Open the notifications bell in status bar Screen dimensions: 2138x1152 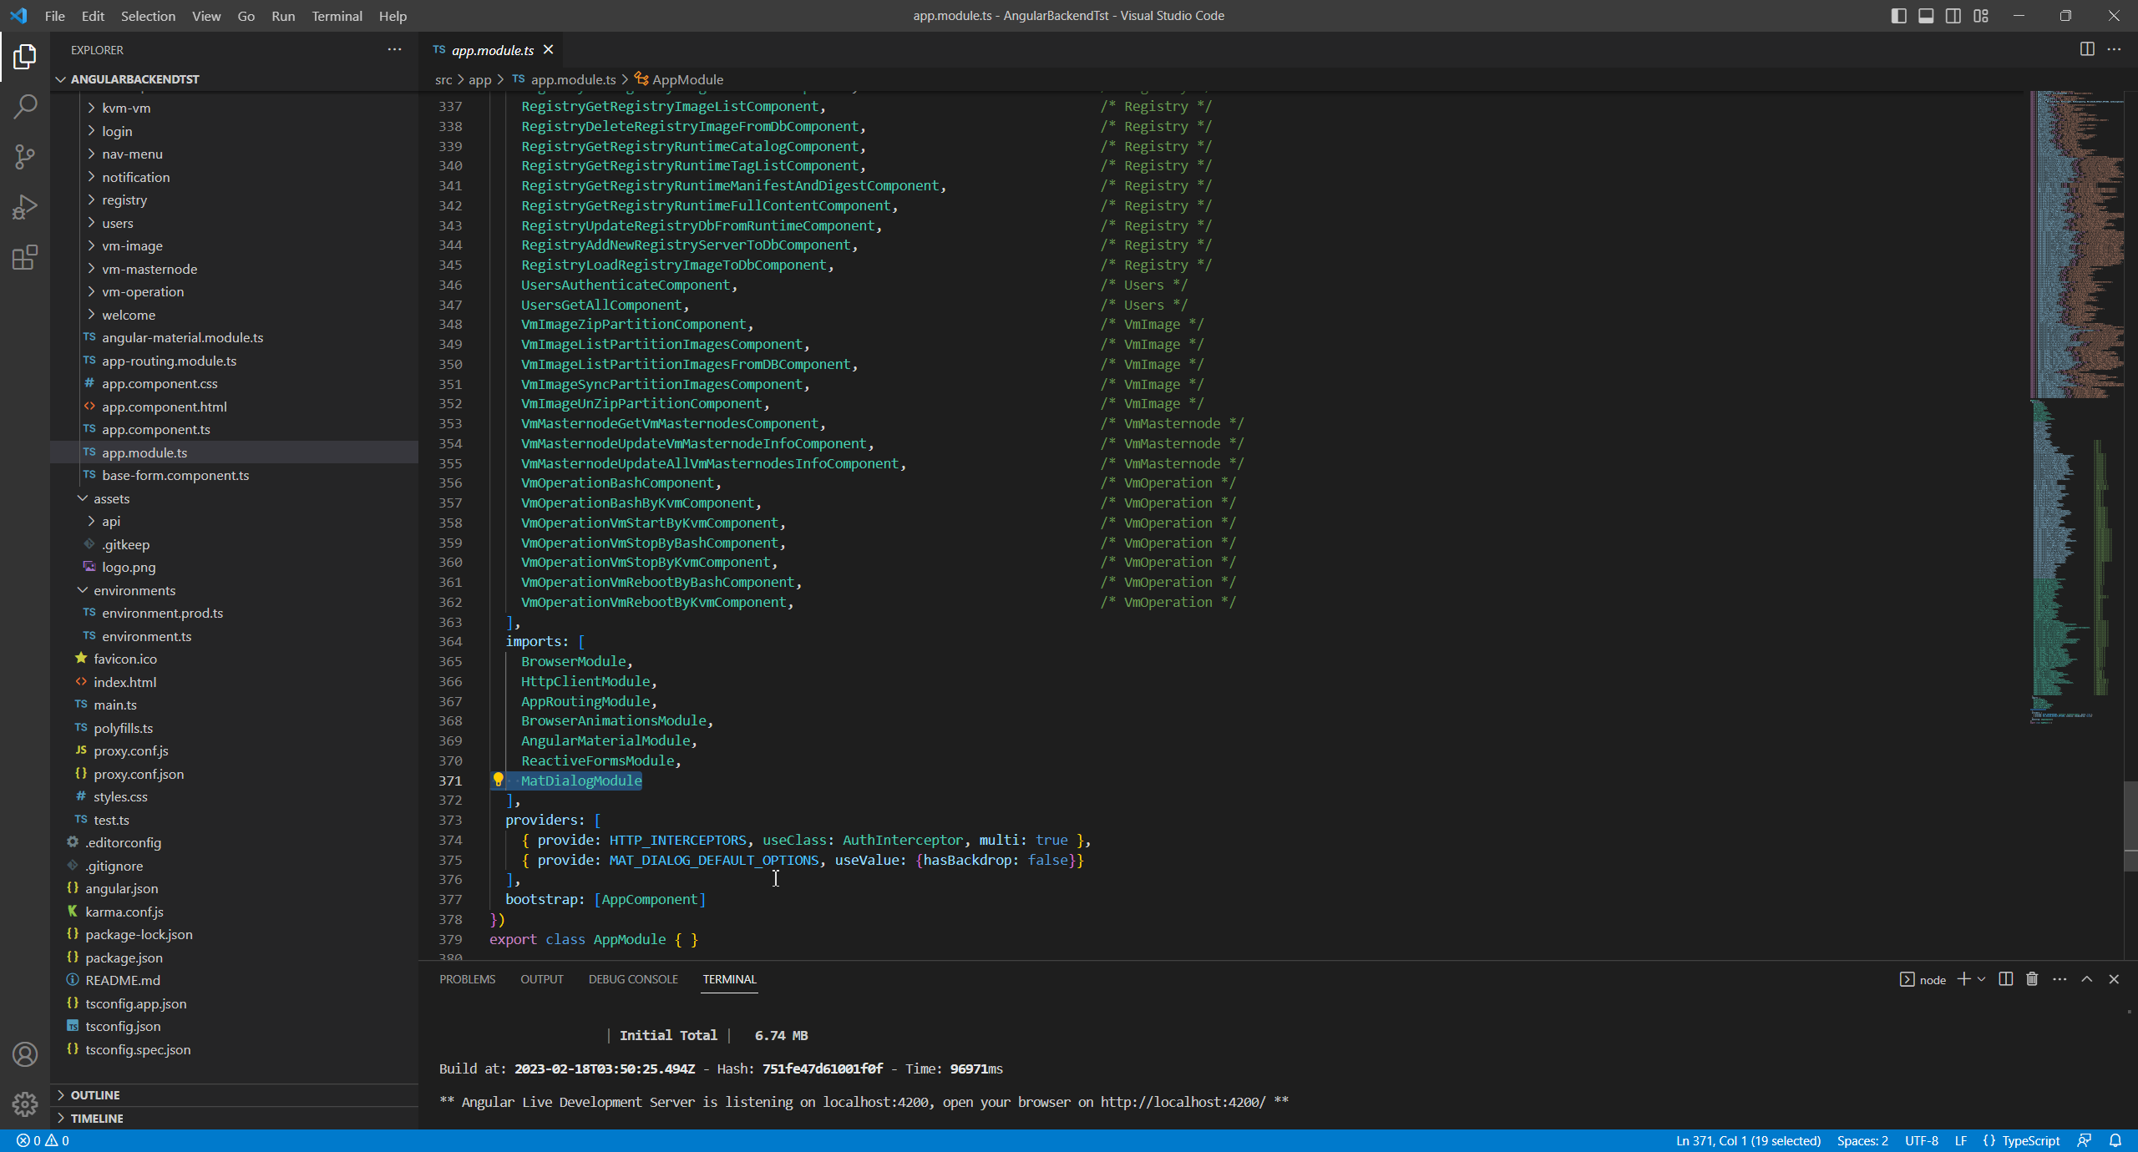(2115, 1140)
